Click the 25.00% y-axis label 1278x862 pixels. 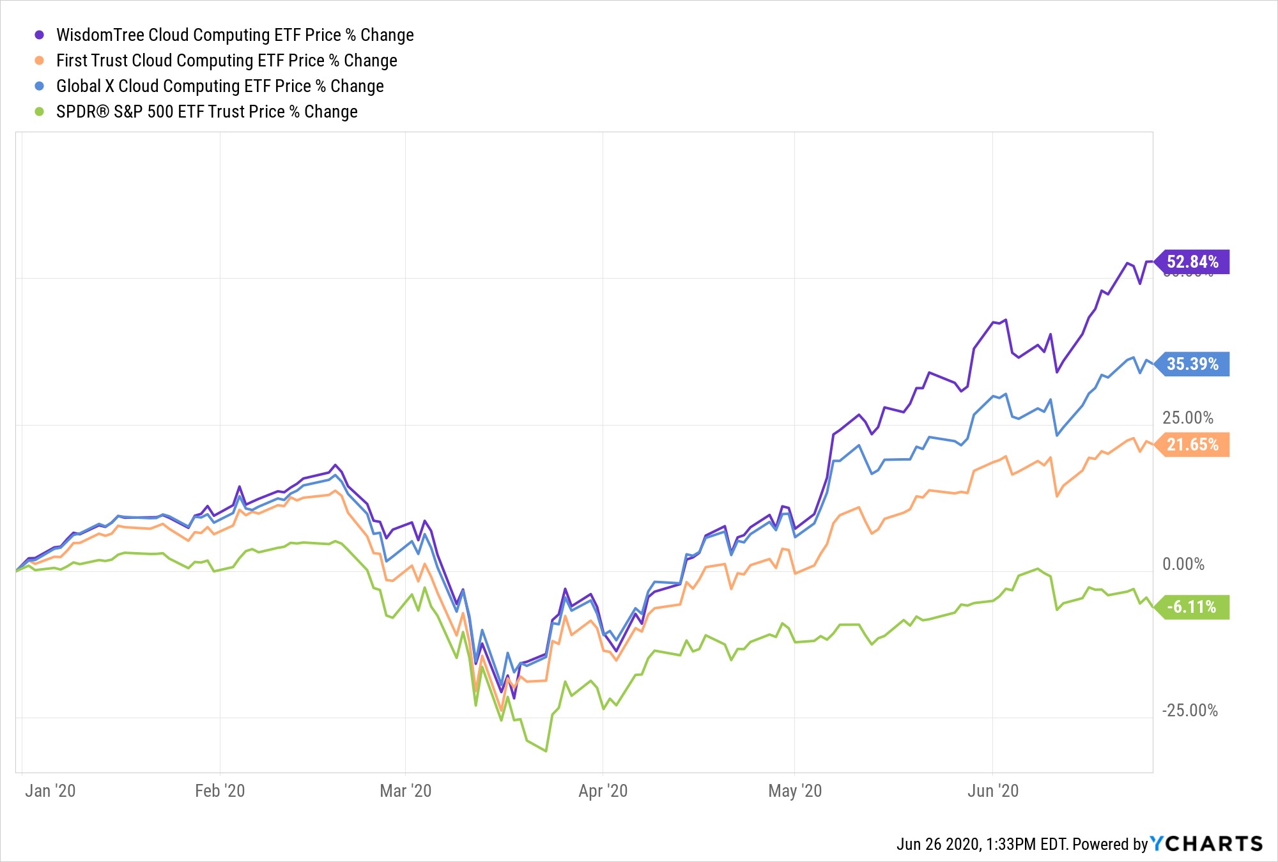coord(1187,418)
